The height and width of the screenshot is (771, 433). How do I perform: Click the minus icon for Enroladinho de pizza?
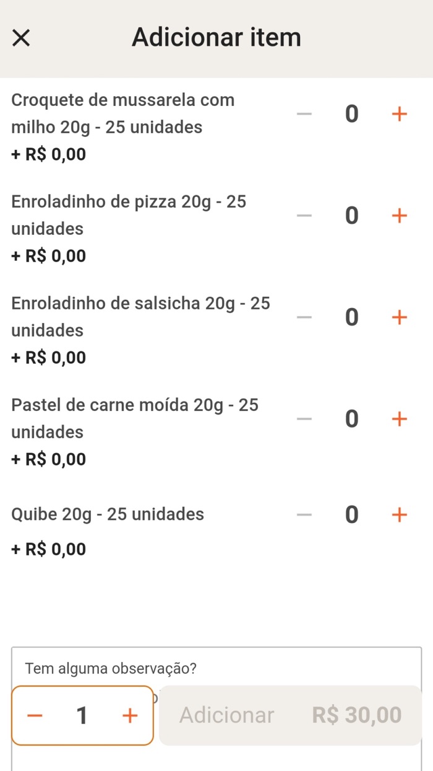pos(304,215)
